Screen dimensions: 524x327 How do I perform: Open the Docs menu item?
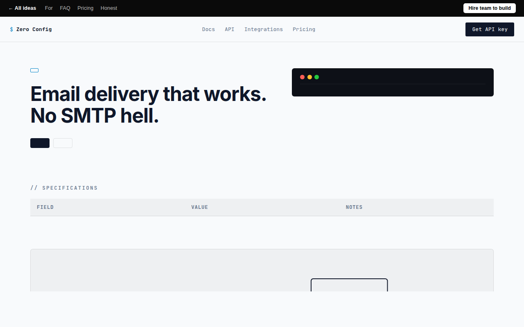coord(208,29)
